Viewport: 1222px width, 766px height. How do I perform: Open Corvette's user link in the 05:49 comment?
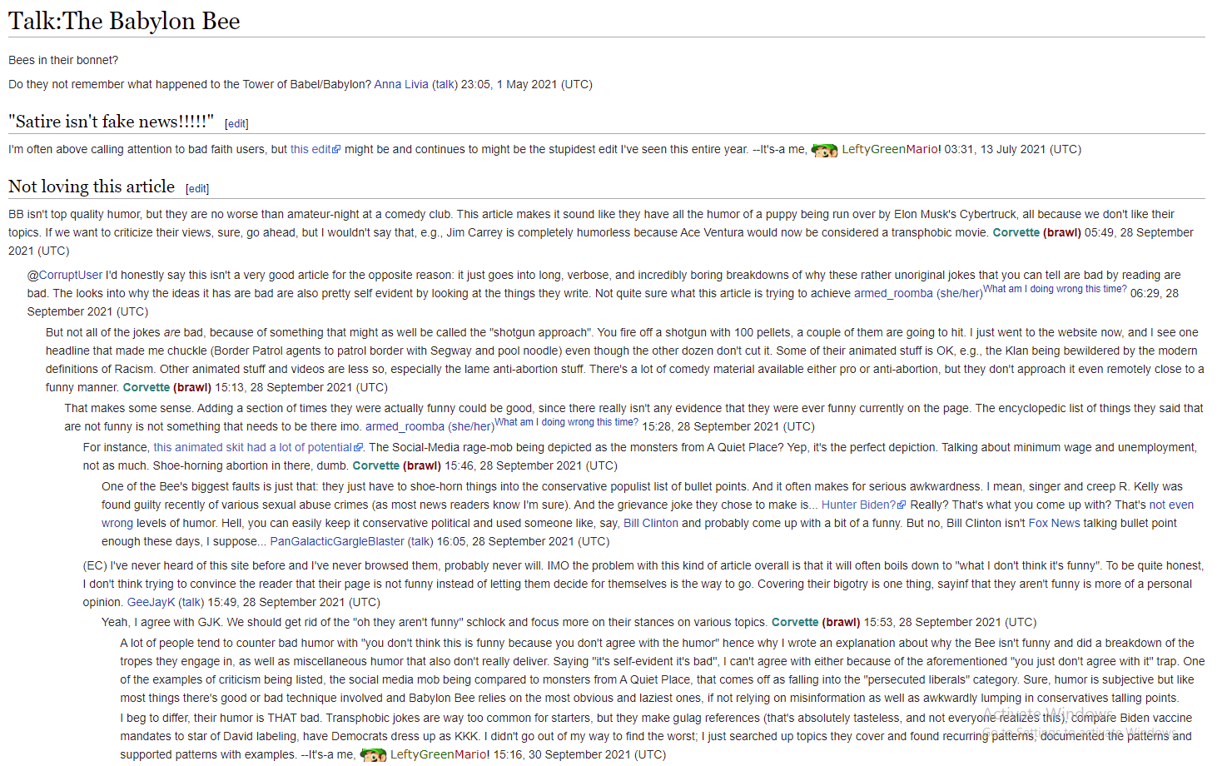pyautogui.click(x=1016, y=232)
